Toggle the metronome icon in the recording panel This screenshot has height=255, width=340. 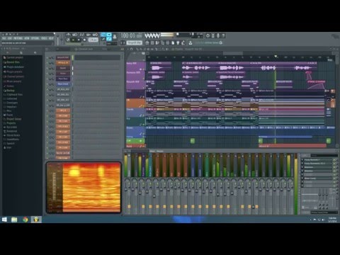coord(68,35)
